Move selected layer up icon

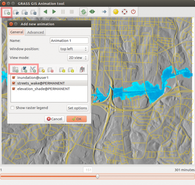[x=62, y=70]
